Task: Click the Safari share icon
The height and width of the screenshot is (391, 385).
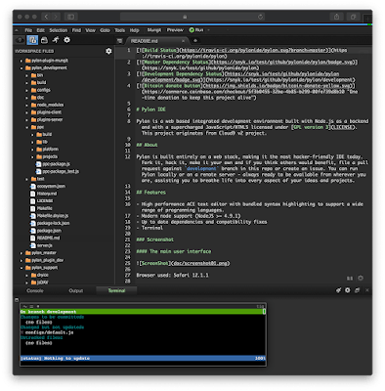Action: tap(337, 17)
